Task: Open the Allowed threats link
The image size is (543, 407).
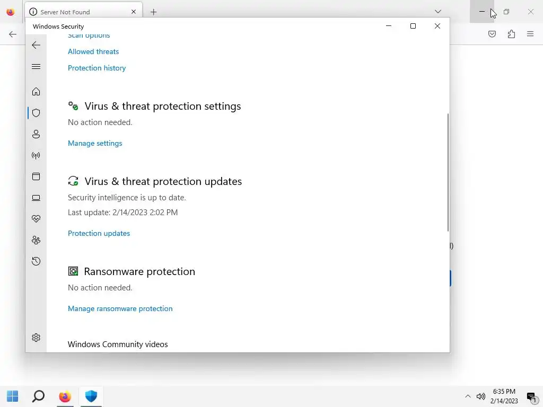Action: click(x=93, y=51)
